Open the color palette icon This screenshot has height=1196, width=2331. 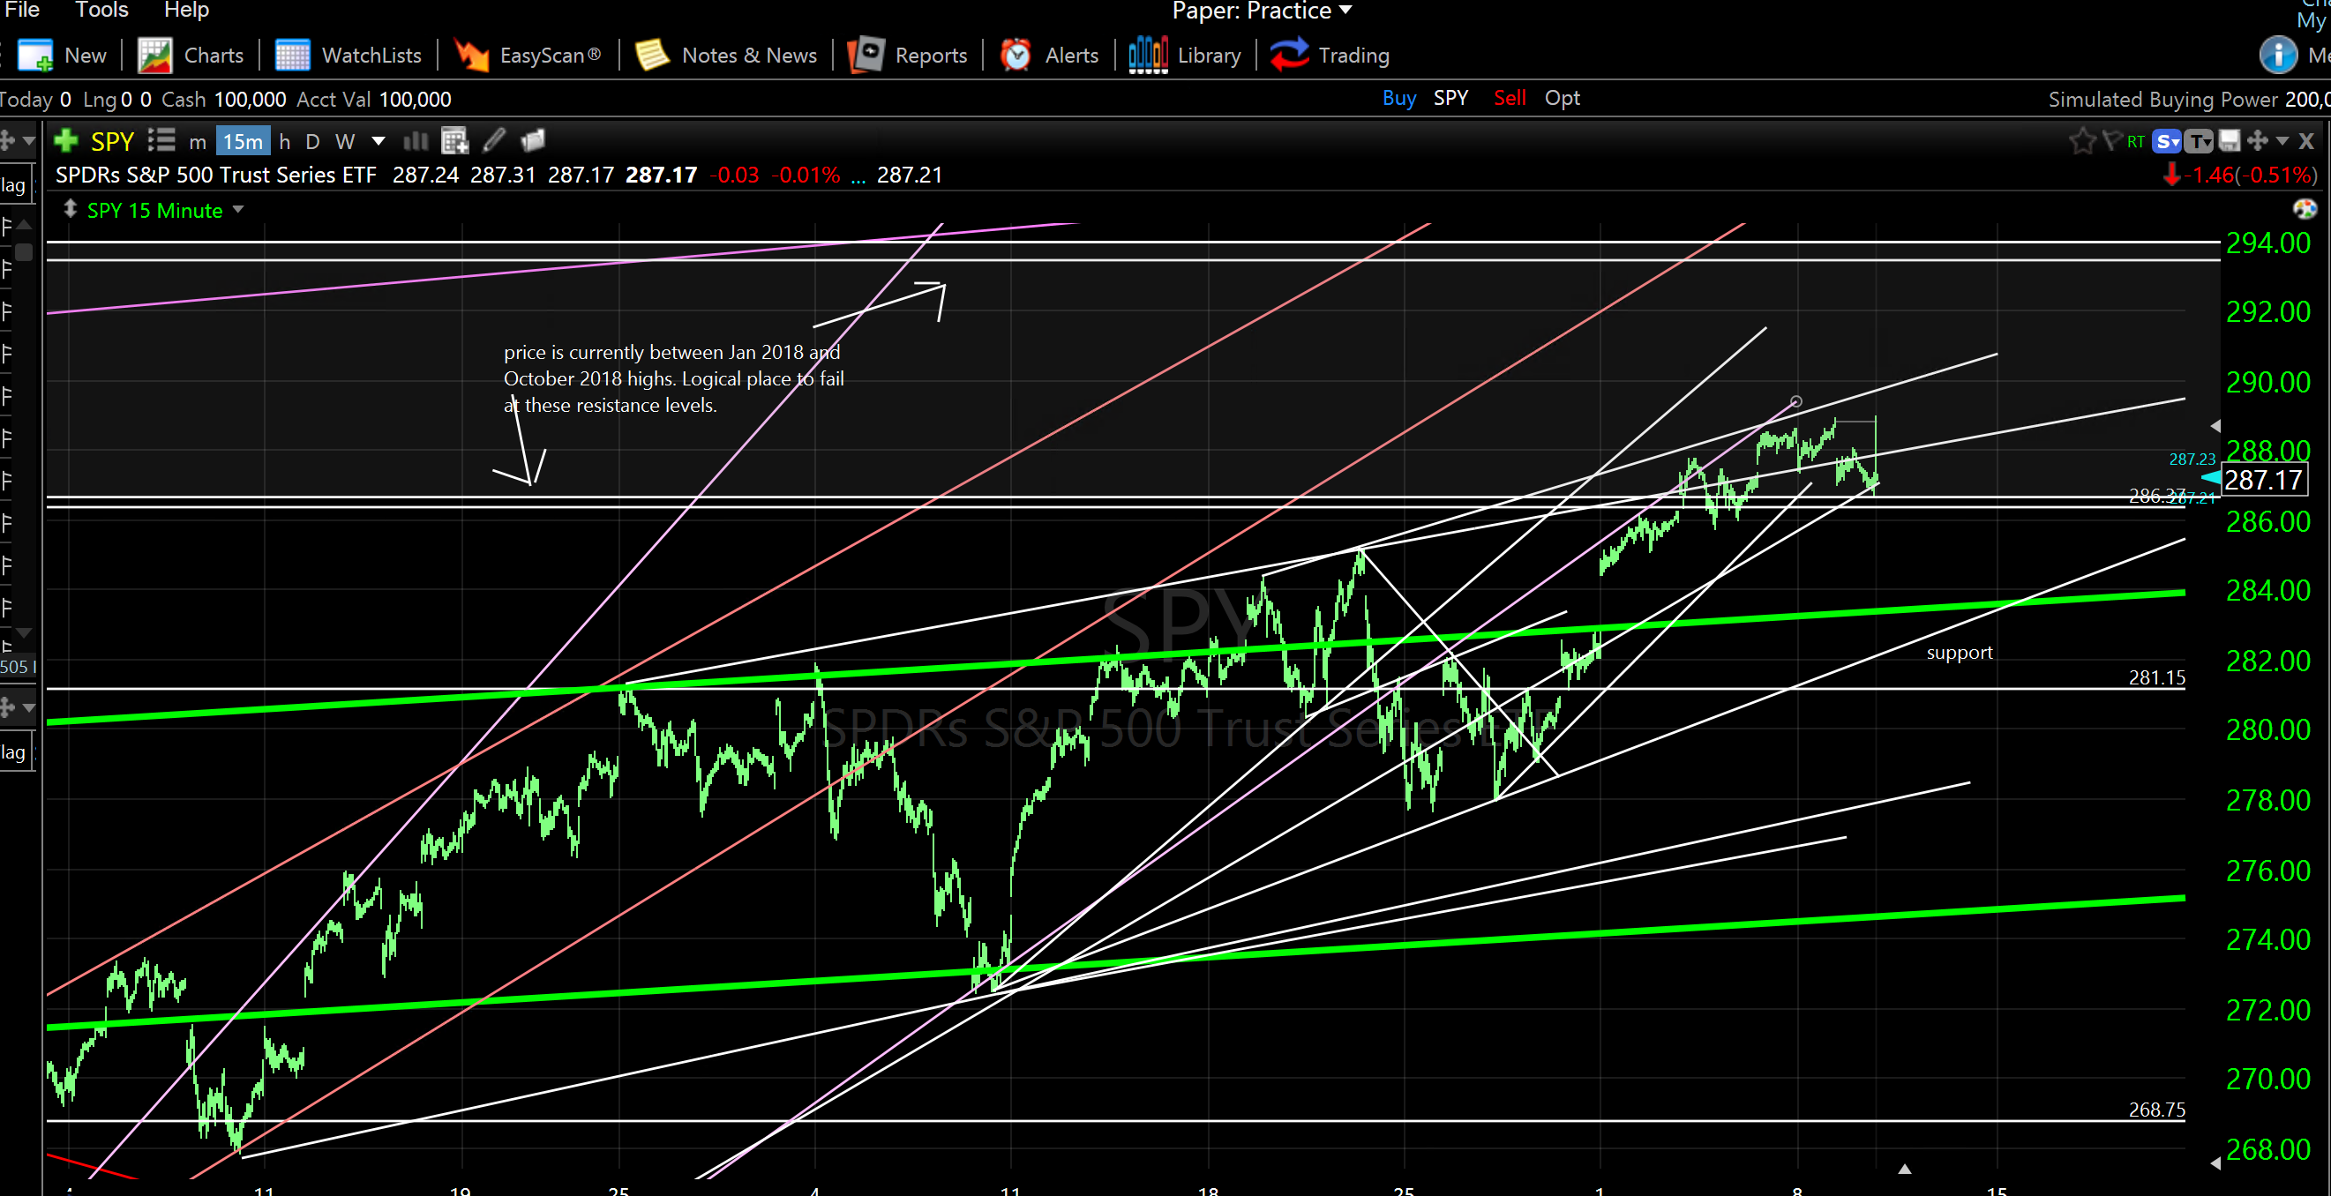coord(2304,210)
